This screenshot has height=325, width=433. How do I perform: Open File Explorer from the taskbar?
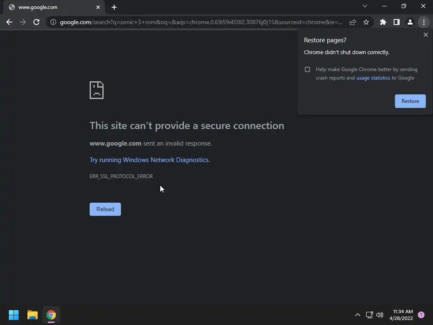32,315
